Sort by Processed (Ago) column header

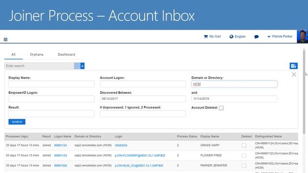17,136
